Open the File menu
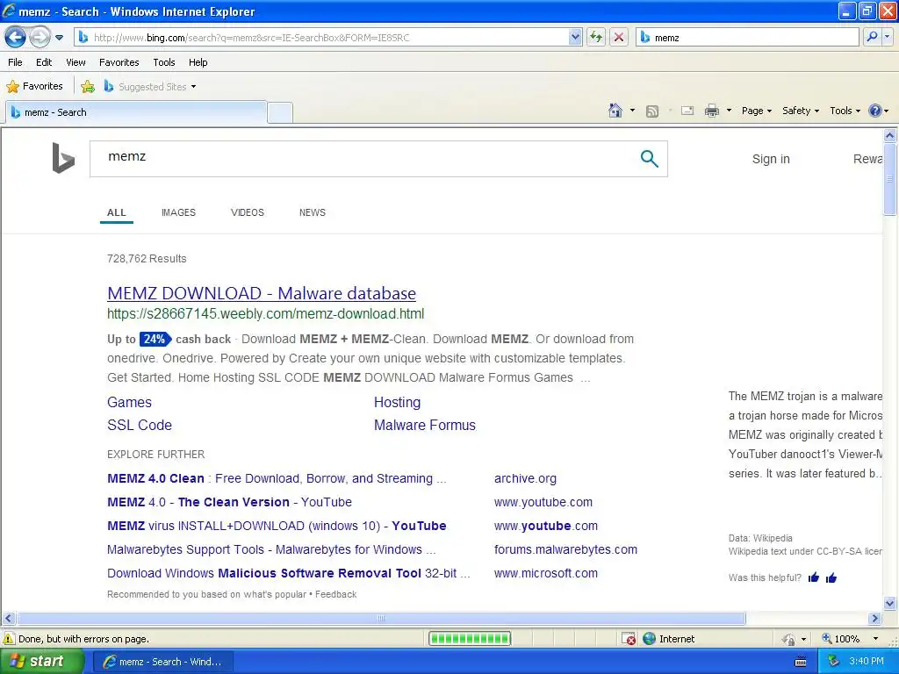 (16, 62)
